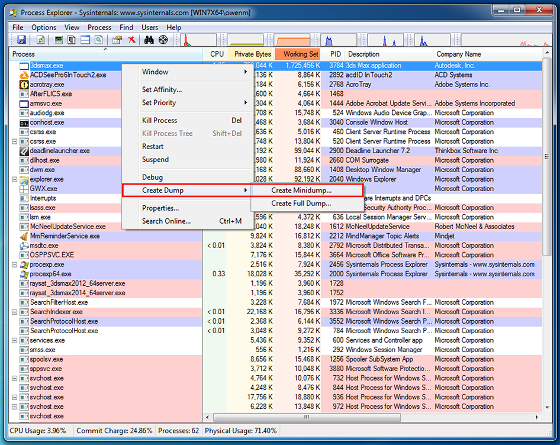Click the ACDSeePro6InTouch2.exe process icon
This screenshot has width=560, height=445.
(24, 75)
